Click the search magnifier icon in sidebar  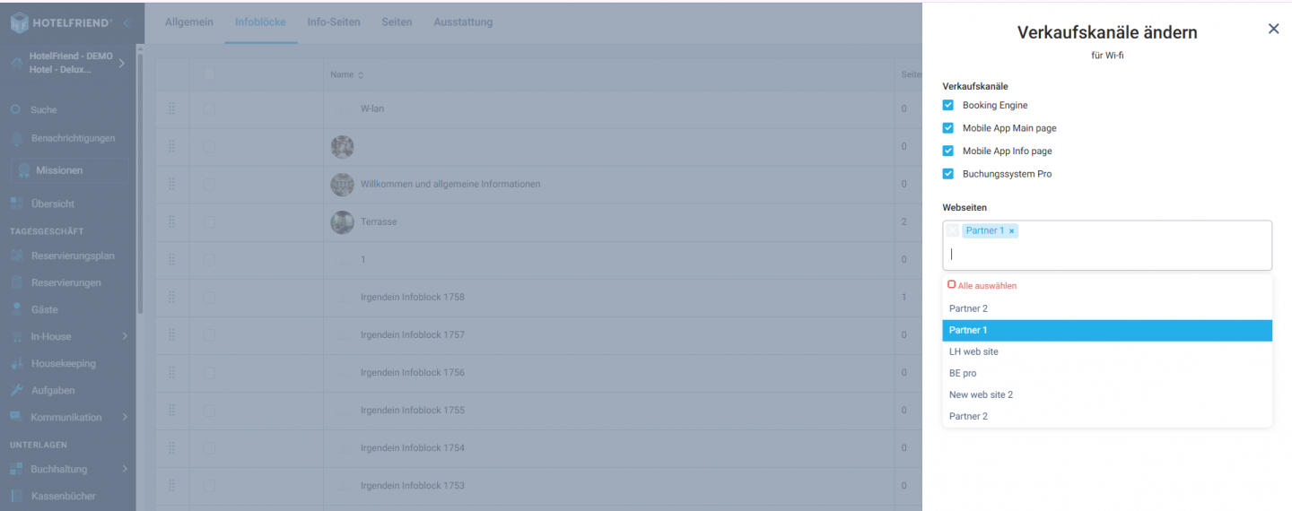coord(16,109)
